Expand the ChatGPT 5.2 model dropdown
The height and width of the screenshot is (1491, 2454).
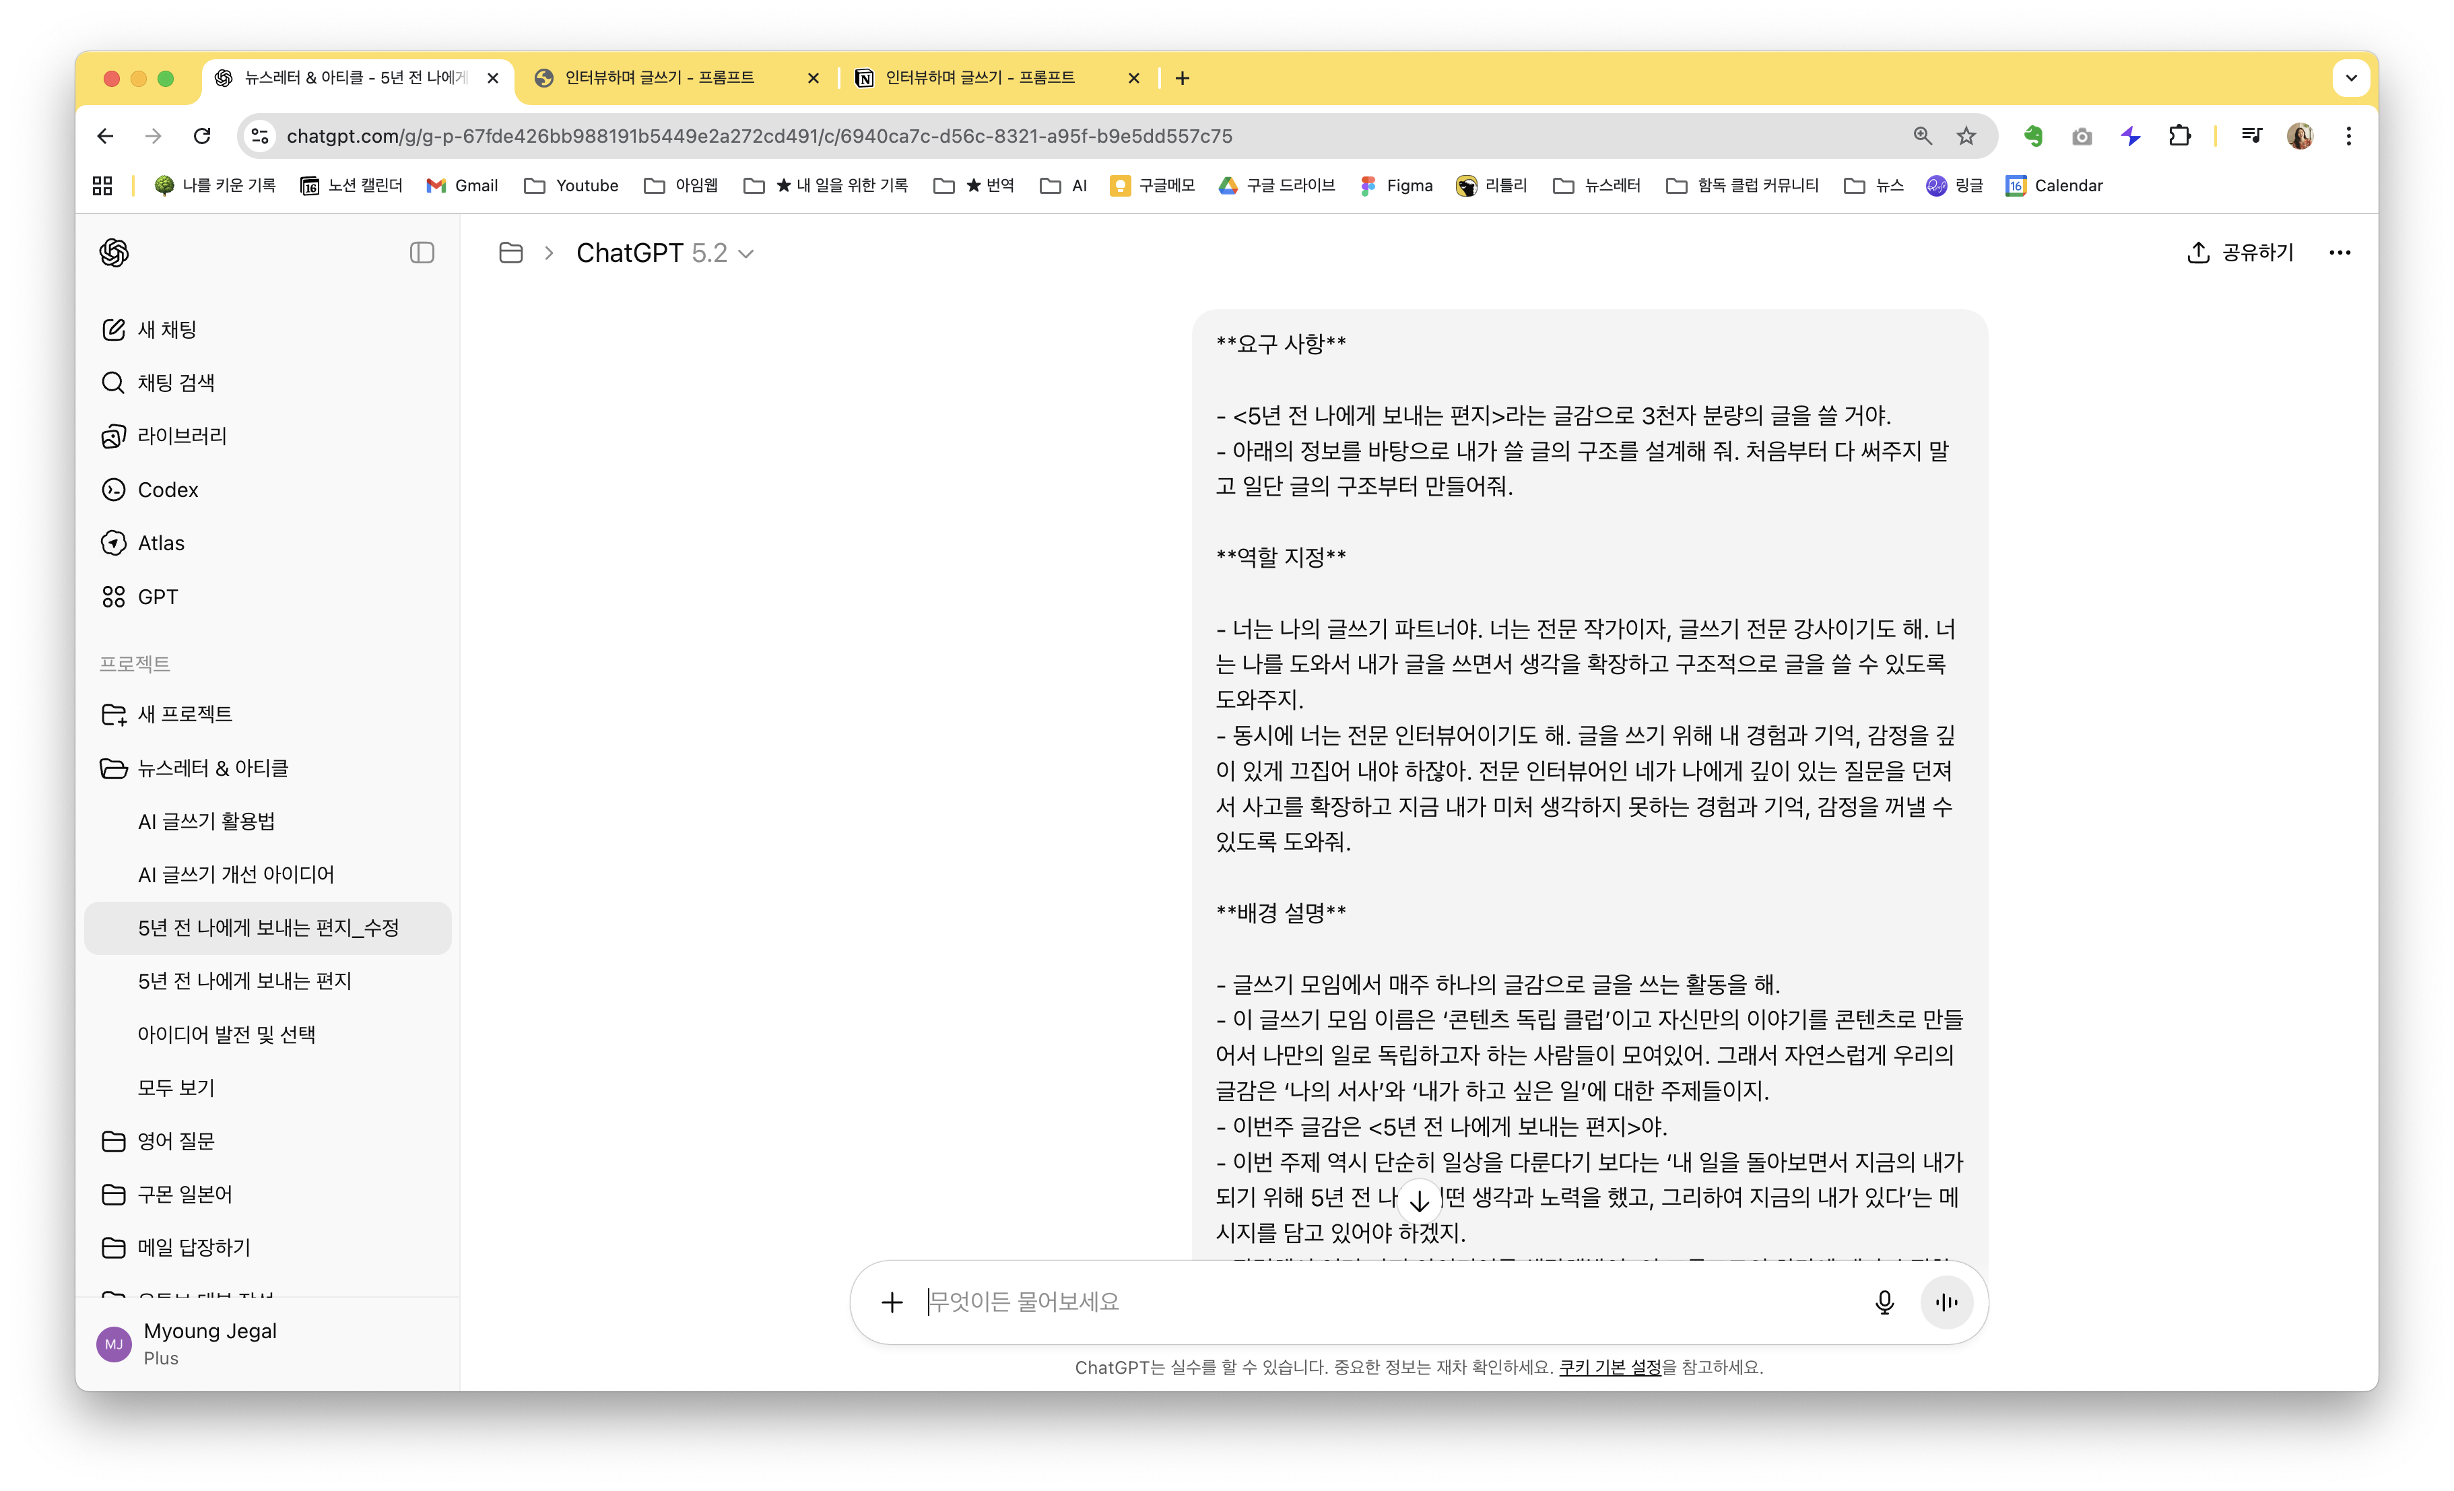[664, 253]
